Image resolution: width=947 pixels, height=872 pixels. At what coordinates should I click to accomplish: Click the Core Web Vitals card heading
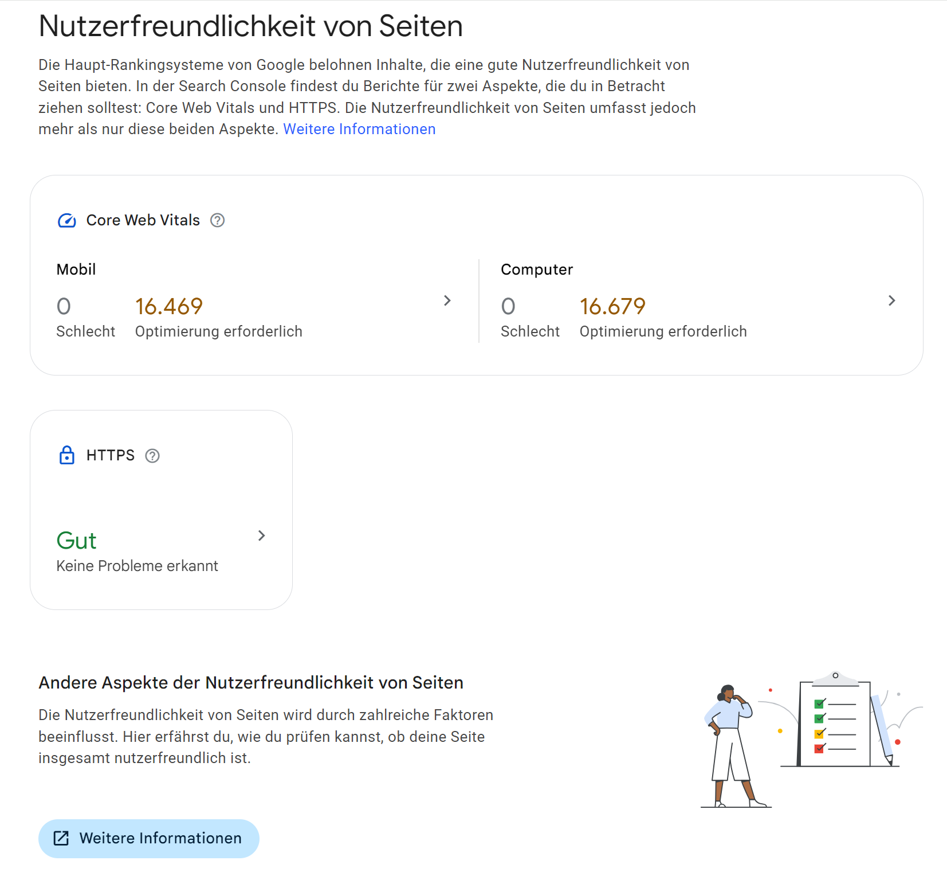143,220
